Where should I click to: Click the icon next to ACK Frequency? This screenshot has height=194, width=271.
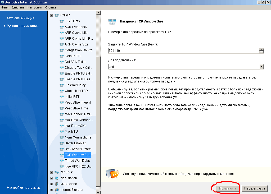[62, 27]
